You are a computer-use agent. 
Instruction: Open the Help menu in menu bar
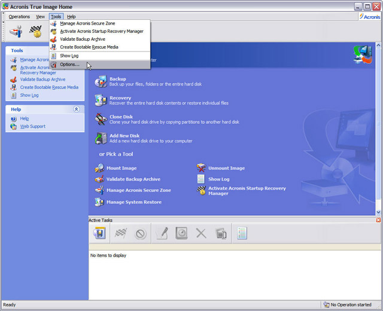71,17
